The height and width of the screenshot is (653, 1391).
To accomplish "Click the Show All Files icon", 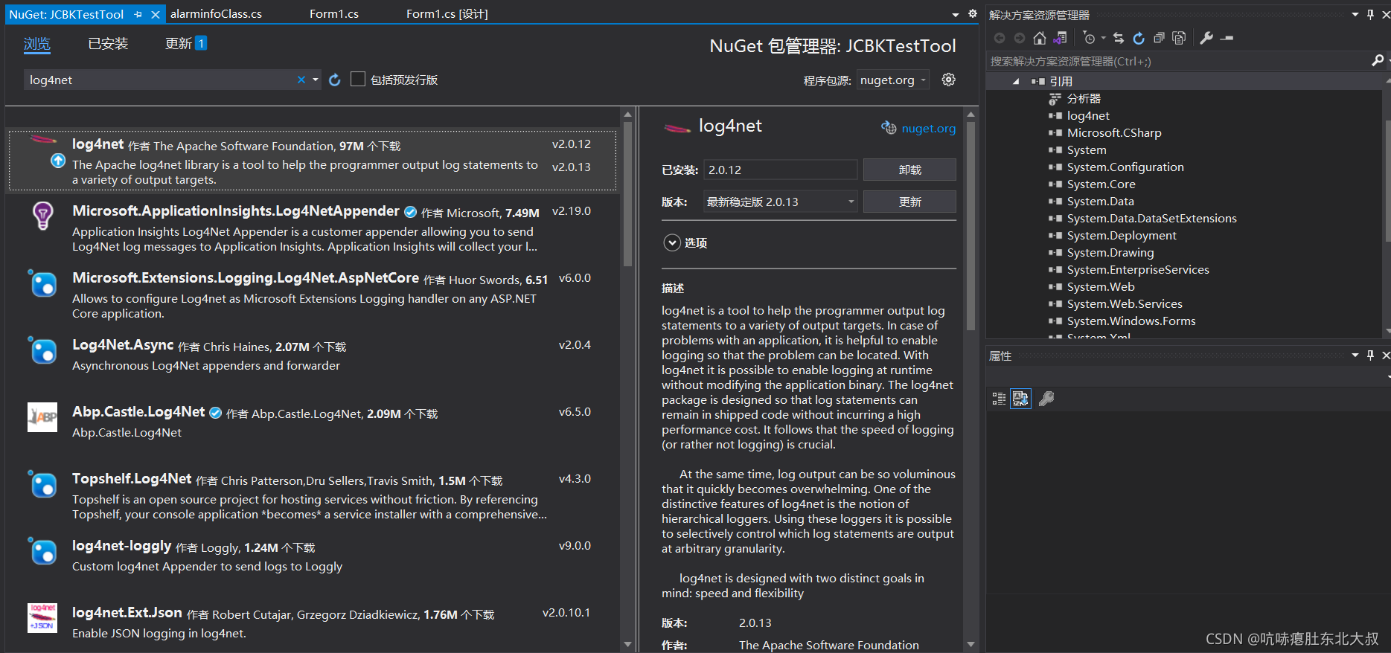I will coord(1179,38).
